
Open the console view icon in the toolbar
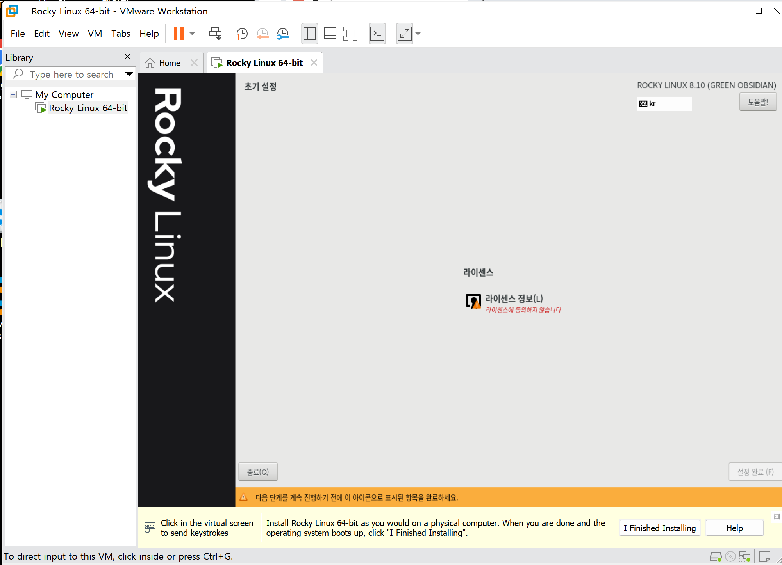[x=377, y=34]
